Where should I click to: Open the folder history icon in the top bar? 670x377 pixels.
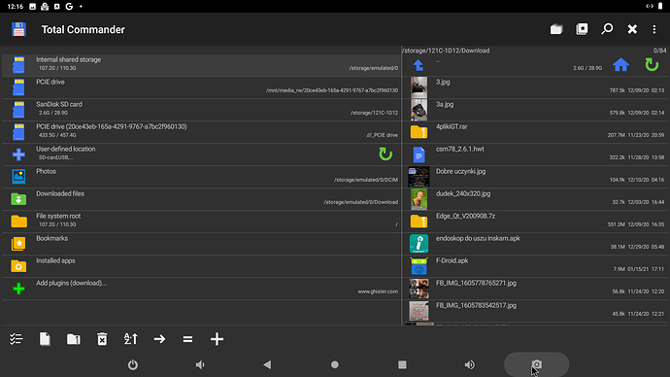pyautogui.click(x=556, y=29)
